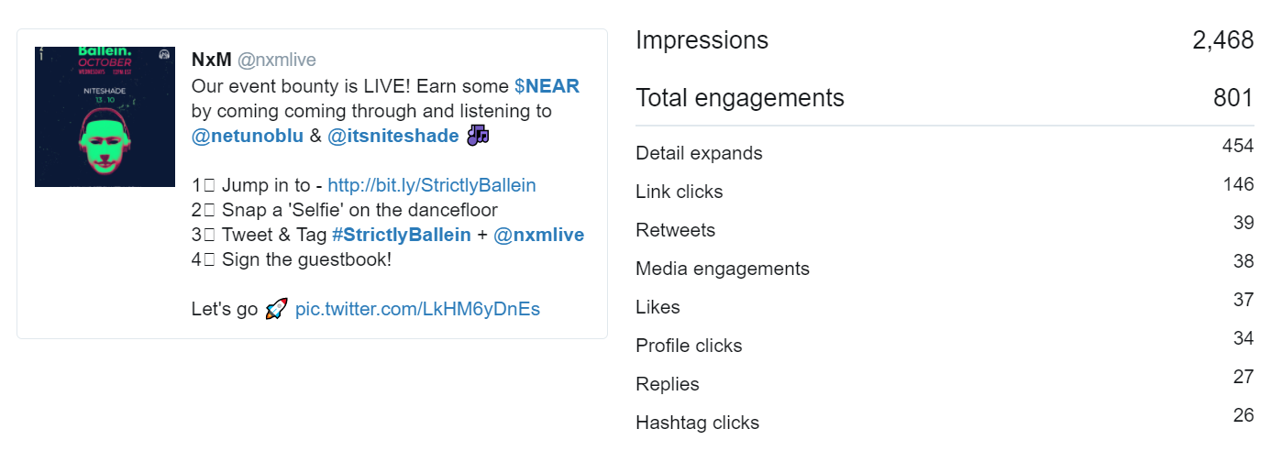
Task: Open the bit.ly/StrictlyBallein link
Action: click(432, 185)
